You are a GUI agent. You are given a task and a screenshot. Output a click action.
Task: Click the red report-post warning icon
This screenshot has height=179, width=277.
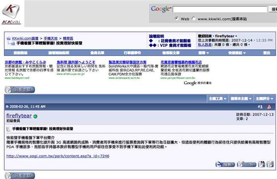click(x=269, y=107)
